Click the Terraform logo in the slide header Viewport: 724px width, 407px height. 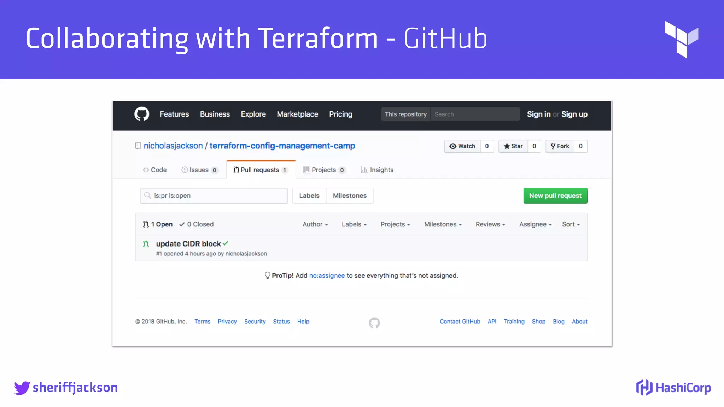pyautogui.click(x=682, y=39)
